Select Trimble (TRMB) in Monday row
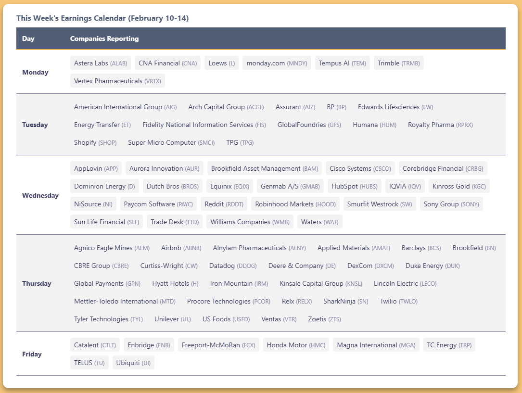Screen dimensions: 522x393 tap(398, 63)
